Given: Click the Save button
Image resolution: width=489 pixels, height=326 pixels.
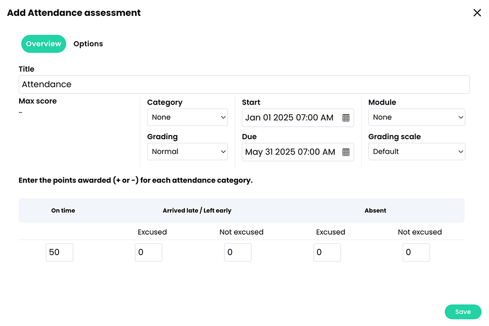Looking at the screenshot, I should [463, 312].
